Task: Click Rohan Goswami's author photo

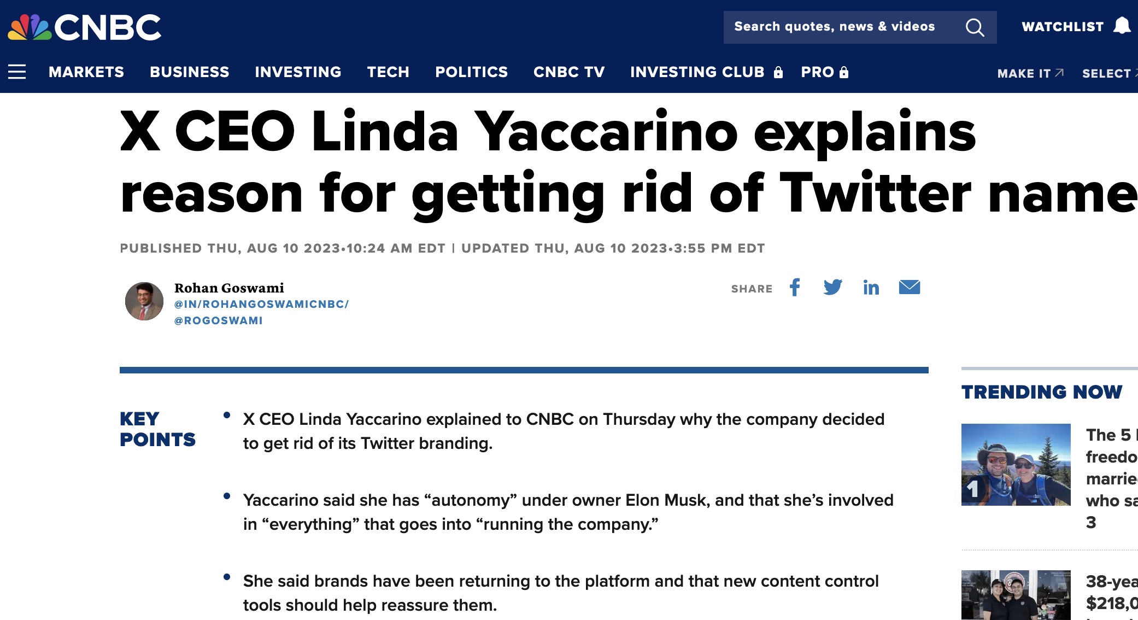Action: click(144, 301)
